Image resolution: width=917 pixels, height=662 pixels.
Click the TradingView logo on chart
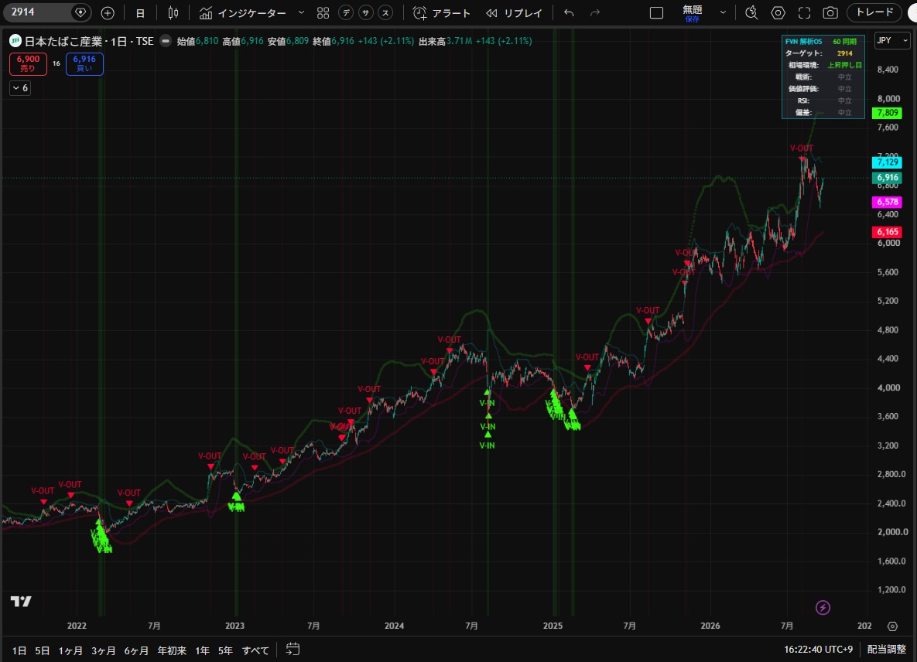click(21, 601)
